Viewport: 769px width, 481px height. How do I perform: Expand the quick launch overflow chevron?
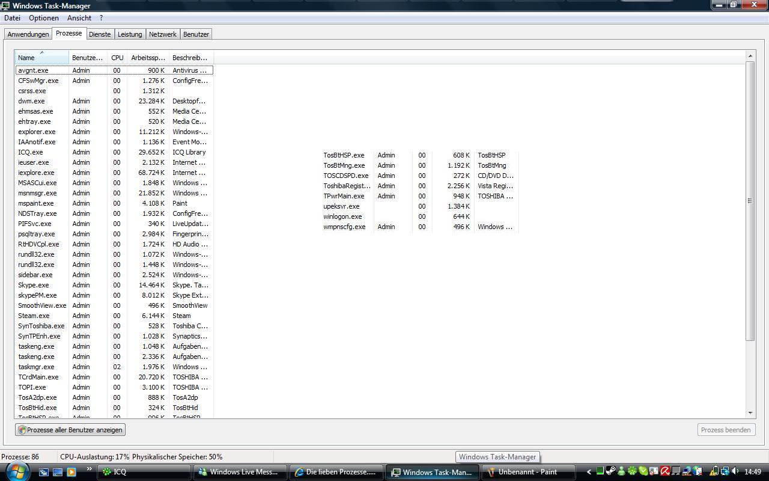[x=90, y=470]
